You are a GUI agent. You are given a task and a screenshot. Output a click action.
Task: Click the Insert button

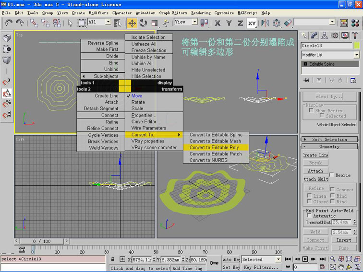tap(344, 240)
